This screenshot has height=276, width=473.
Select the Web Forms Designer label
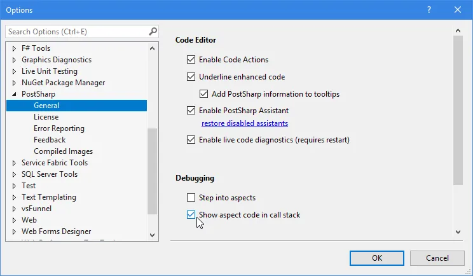(56, 231)
